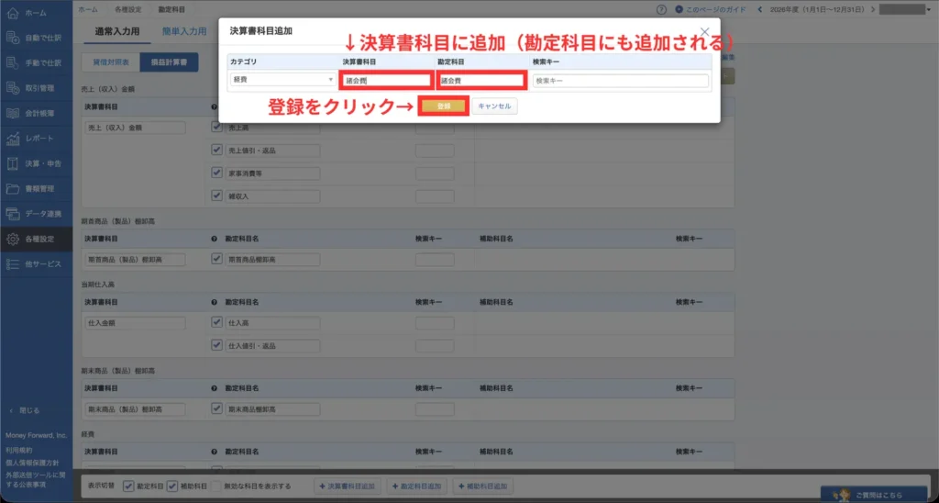This screenshot has height=503, width=939.
Task: Click the 決算書科目追加 button in bottom bar
Action: pos(348,486)
